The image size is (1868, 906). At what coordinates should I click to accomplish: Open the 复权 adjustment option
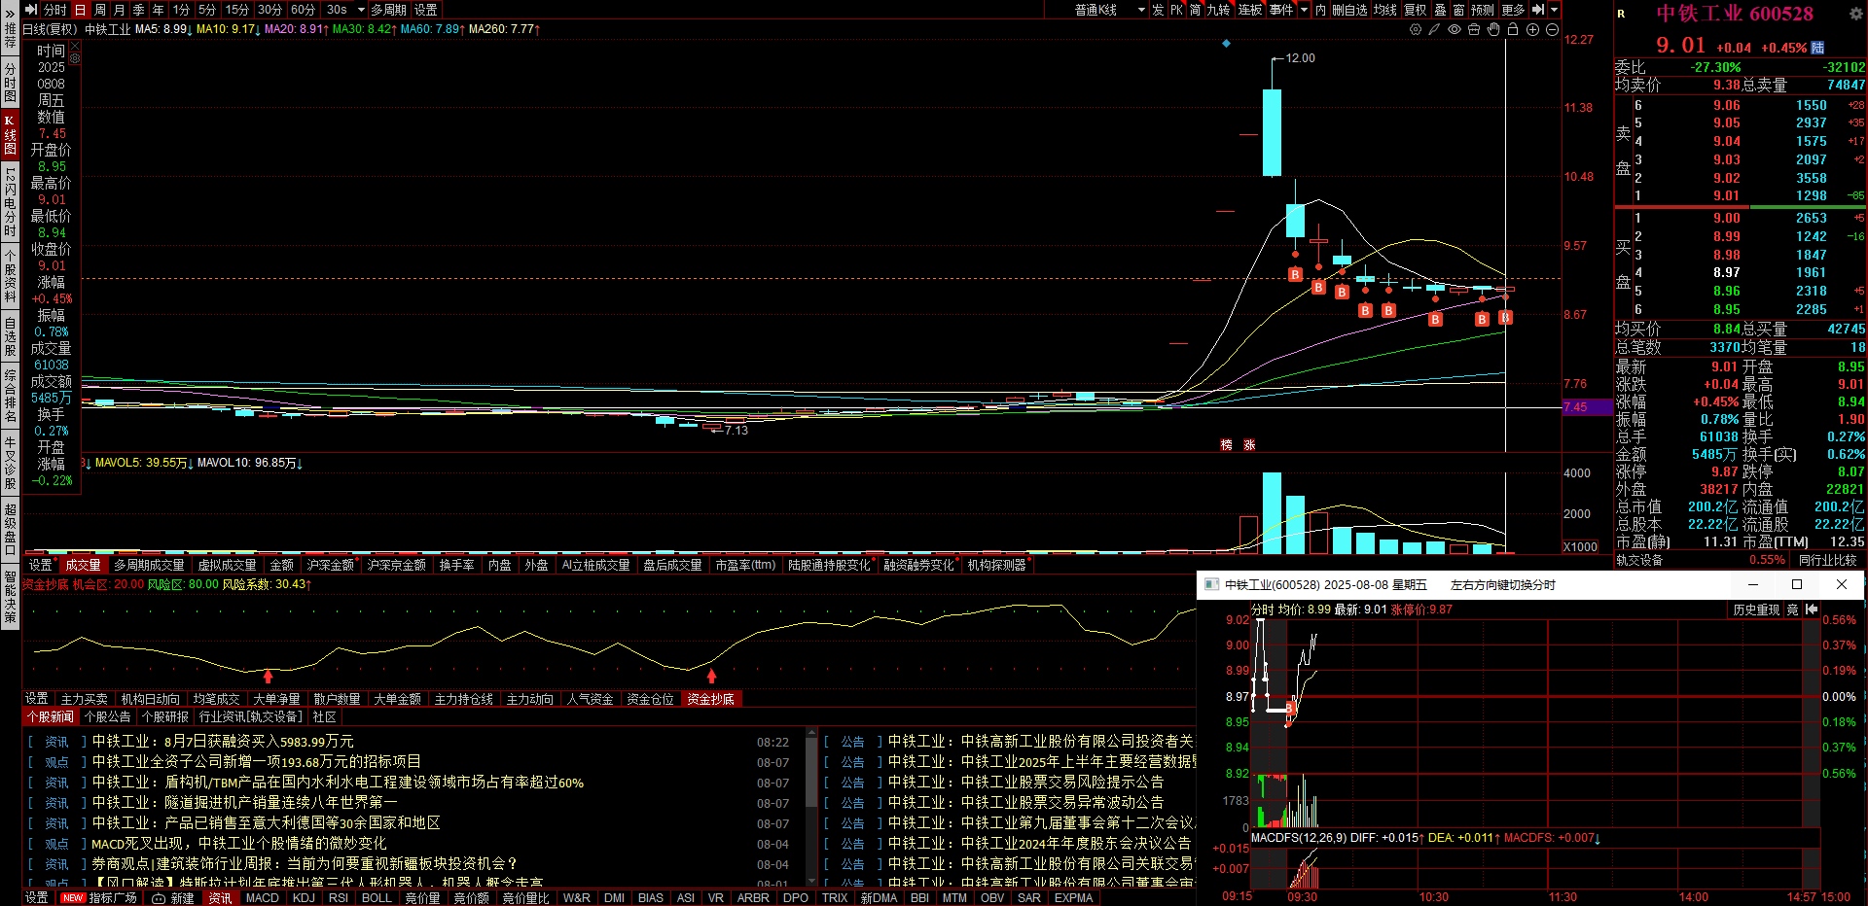[1415, 10]
